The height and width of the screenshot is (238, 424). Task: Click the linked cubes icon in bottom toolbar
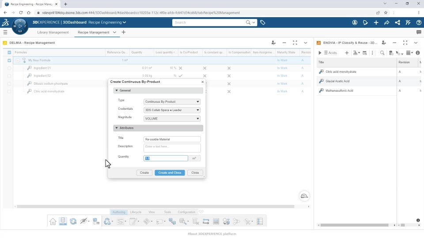172,222
